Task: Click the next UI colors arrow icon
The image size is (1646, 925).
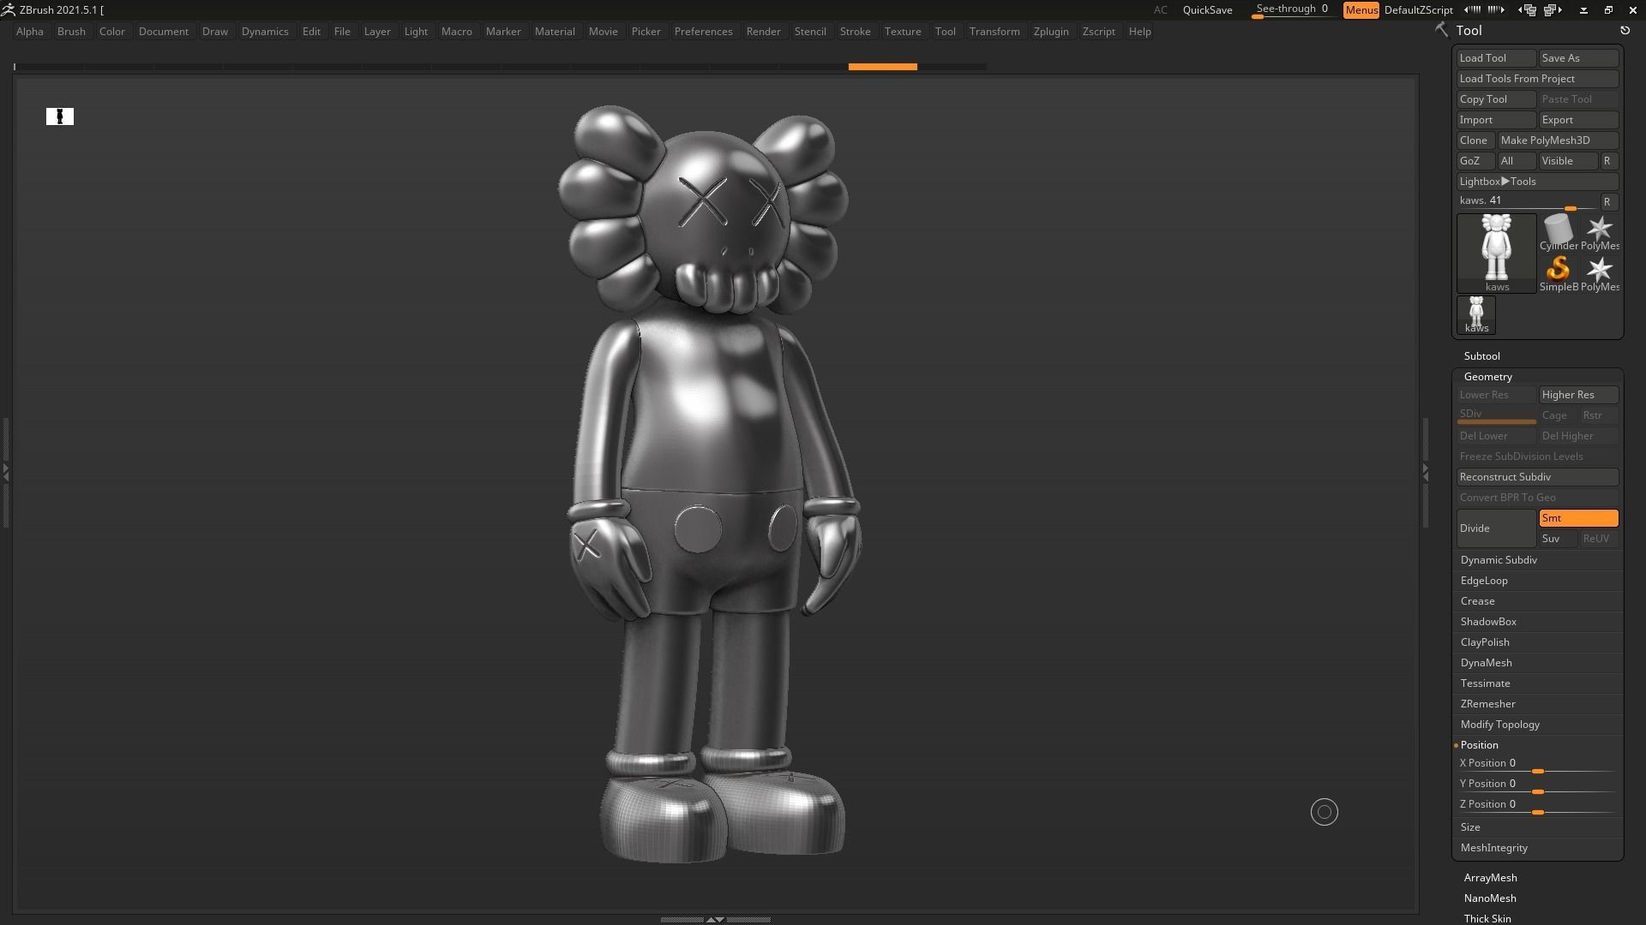Action: click(1496, 9)
